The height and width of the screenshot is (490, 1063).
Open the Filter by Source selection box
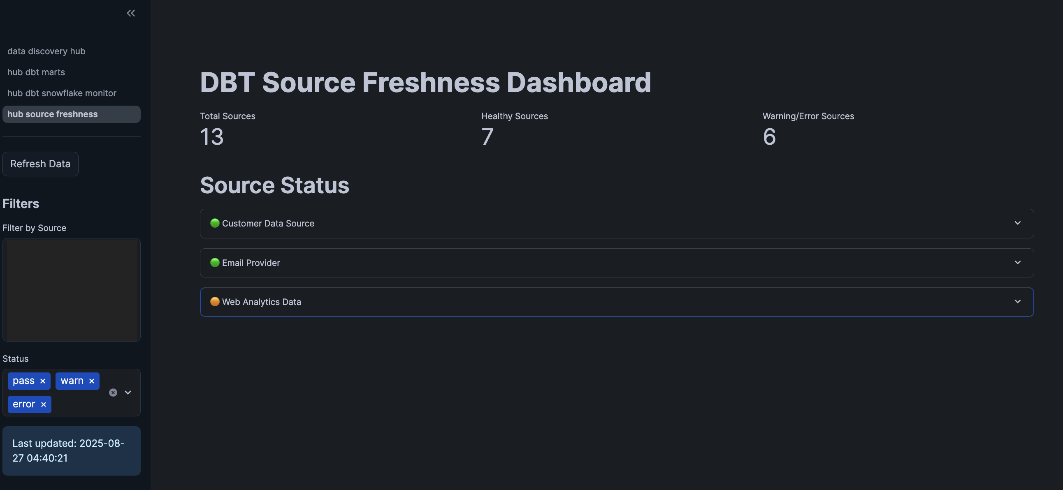tap(72, 289)
